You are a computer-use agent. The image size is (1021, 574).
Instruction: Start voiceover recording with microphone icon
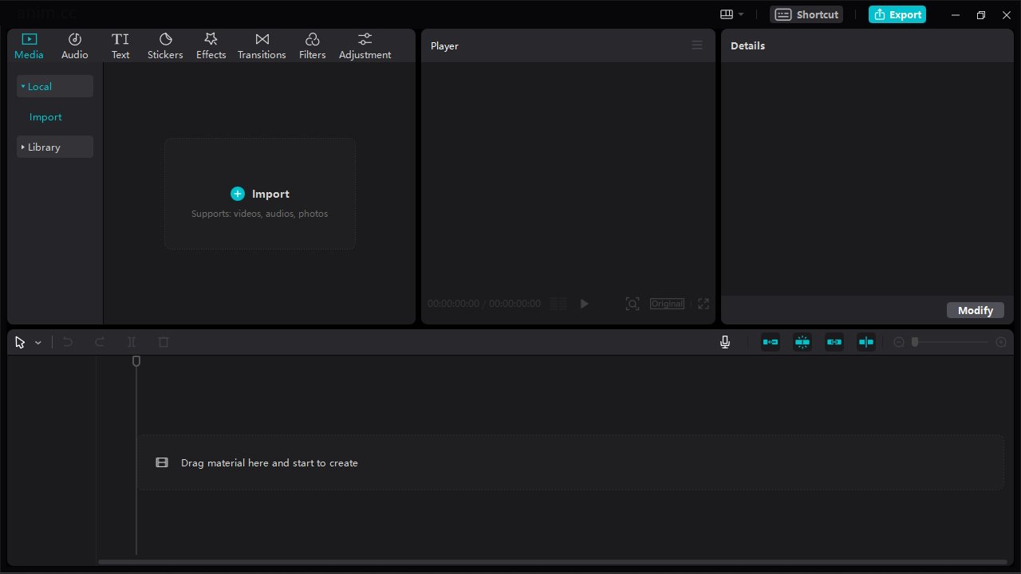725,342
